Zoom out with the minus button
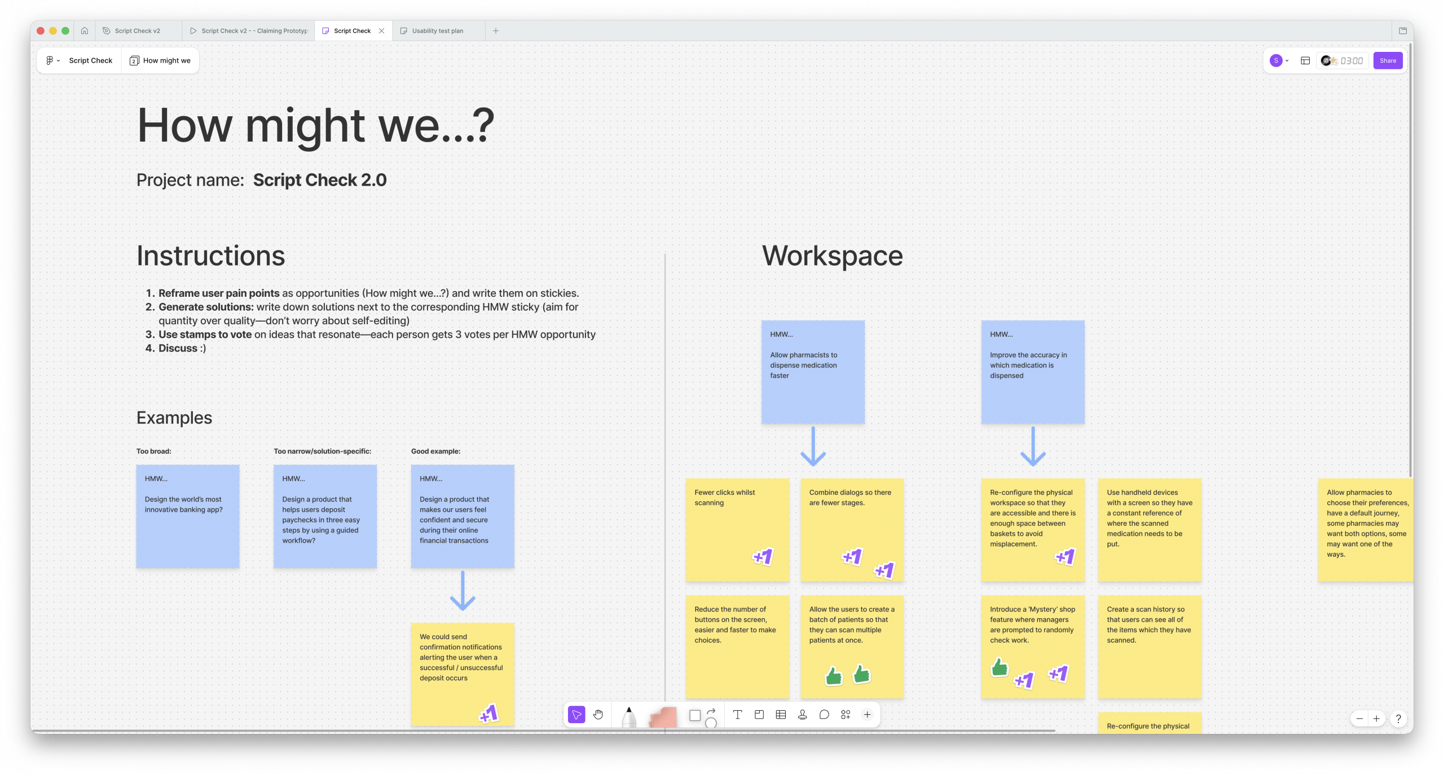The height and width of the screenshot is (774, 1444). click(1360, 719)
